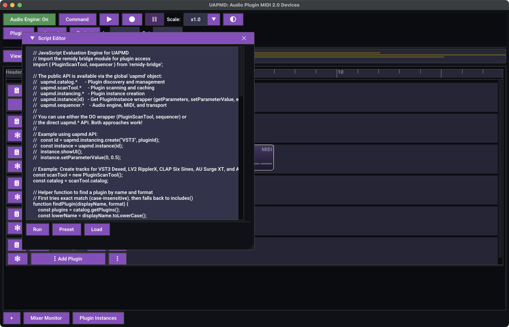Viewport: 509px width, 327px height.
Task: Start playback with the Play button
Action: click(109, 19)
